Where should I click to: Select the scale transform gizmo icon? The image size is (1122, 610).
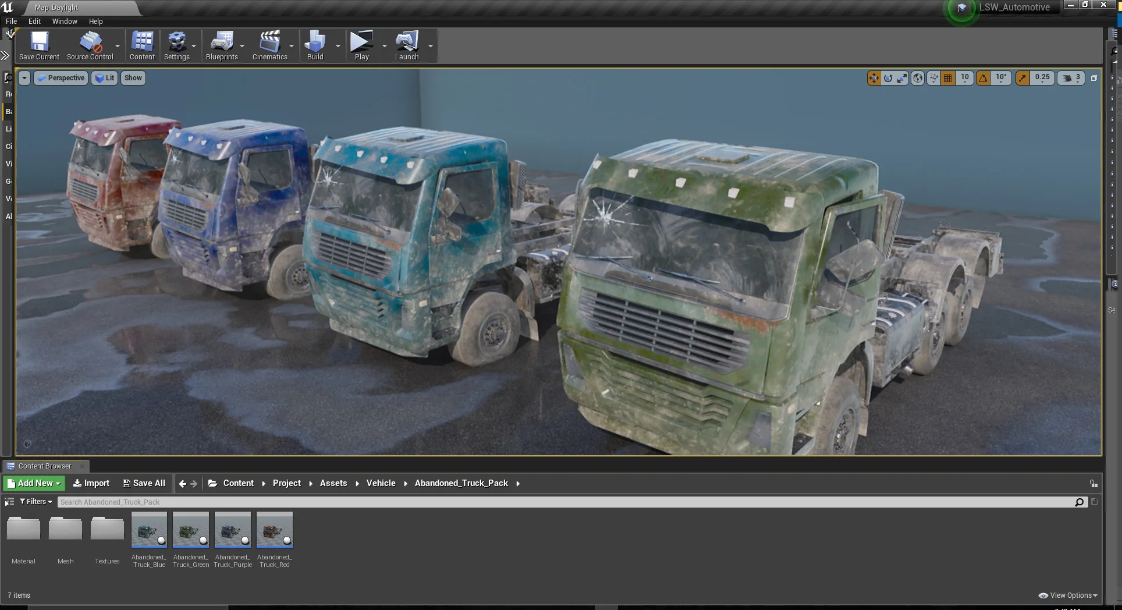902,78
